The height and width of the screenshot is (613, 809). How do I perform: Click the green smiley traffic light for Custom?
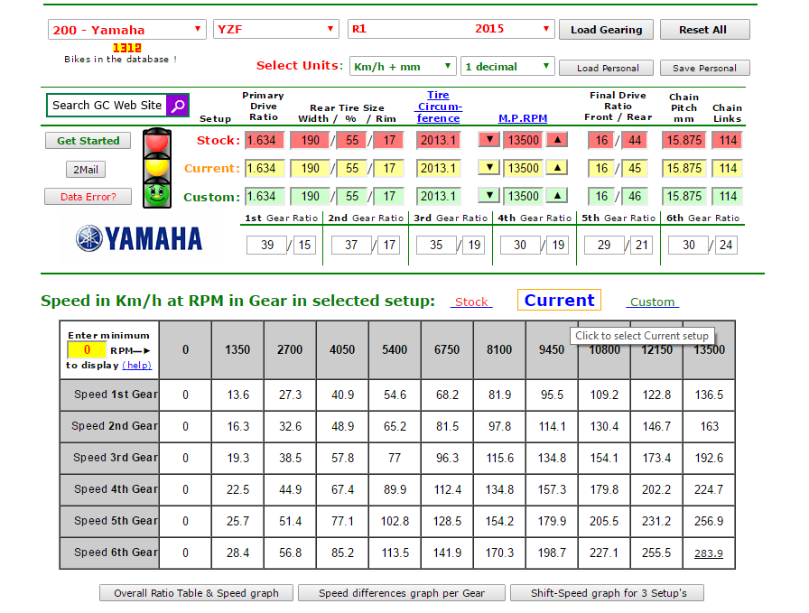coord(158,194)
